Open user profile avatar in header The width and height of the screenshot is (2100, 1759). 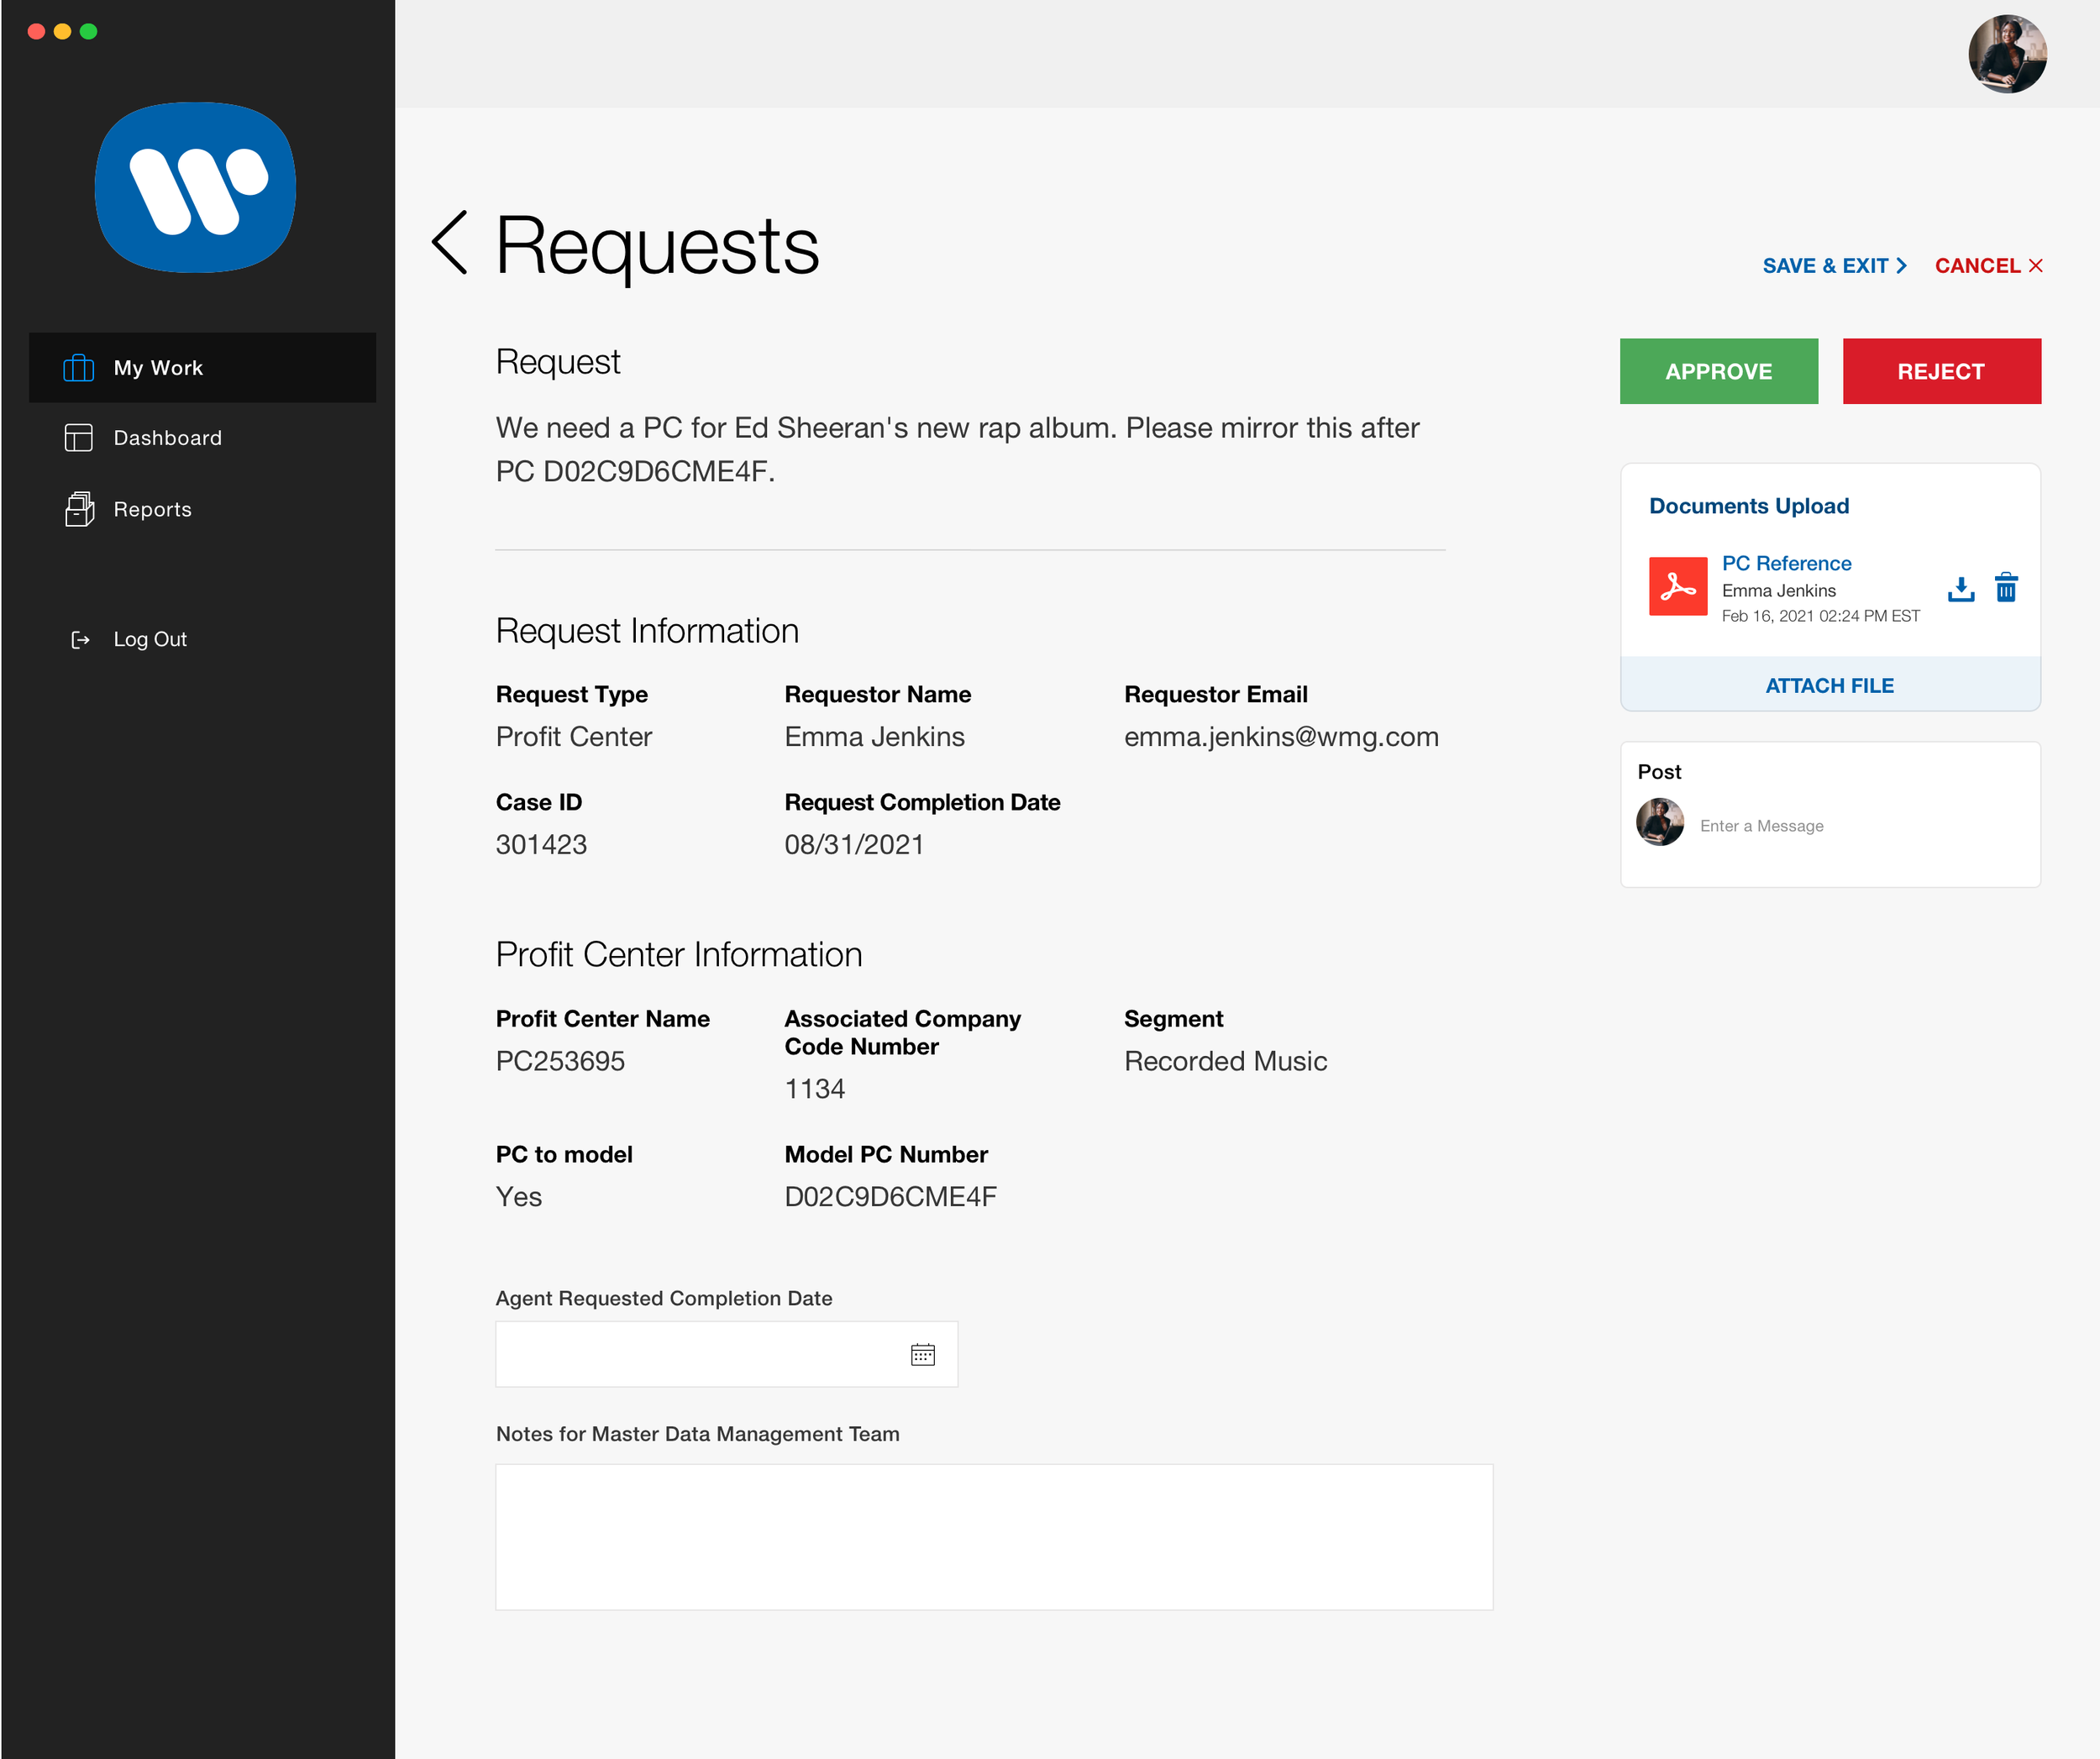tap(2006, 54)
